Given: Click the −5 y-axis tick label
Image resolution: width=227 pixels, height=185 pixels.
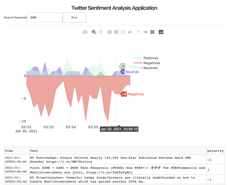Looking at the screenshot, I should point(23,99).
